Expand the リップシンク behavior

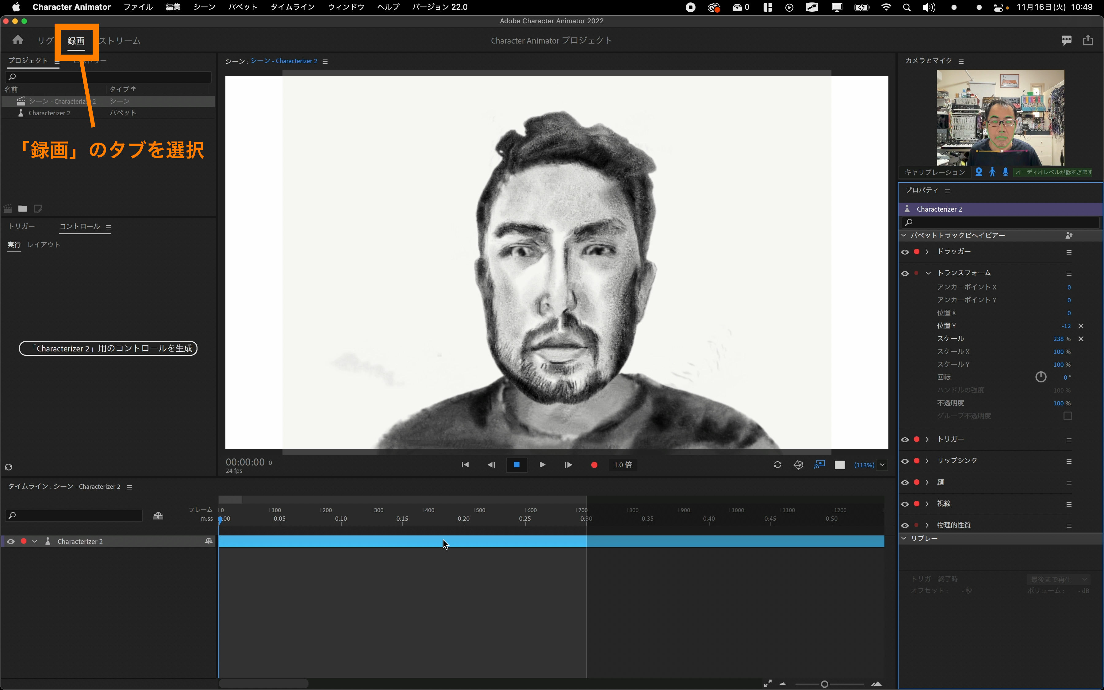(927, 461)
